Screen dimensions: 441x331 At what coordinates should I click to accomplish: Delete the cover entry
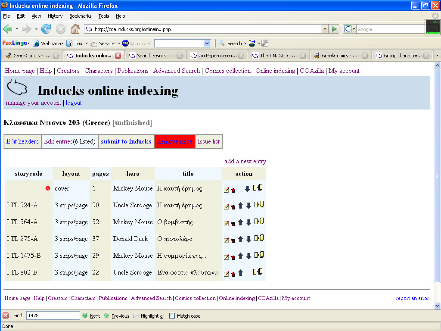[233, 190]
